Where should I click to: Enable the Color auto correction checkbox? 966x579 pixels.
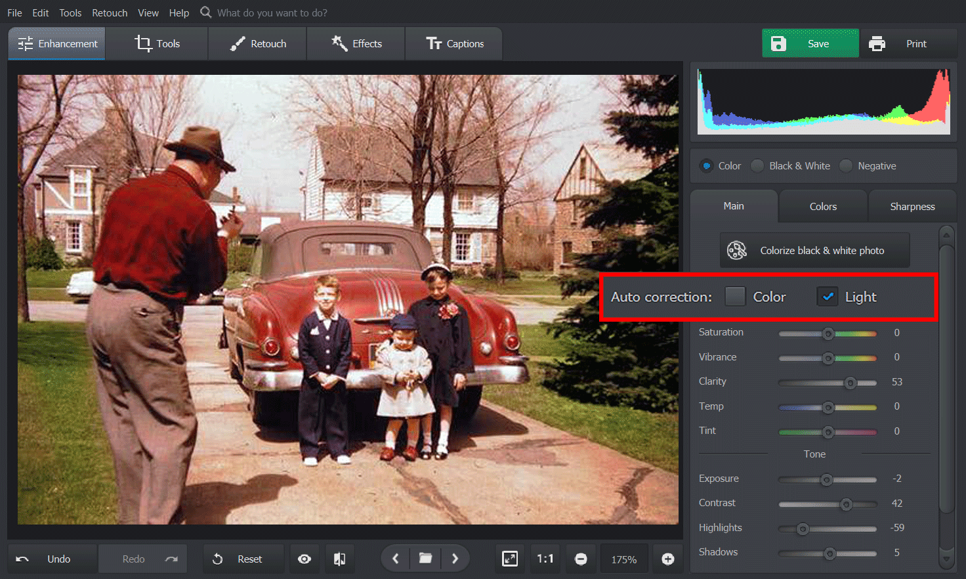coord(735,296)
